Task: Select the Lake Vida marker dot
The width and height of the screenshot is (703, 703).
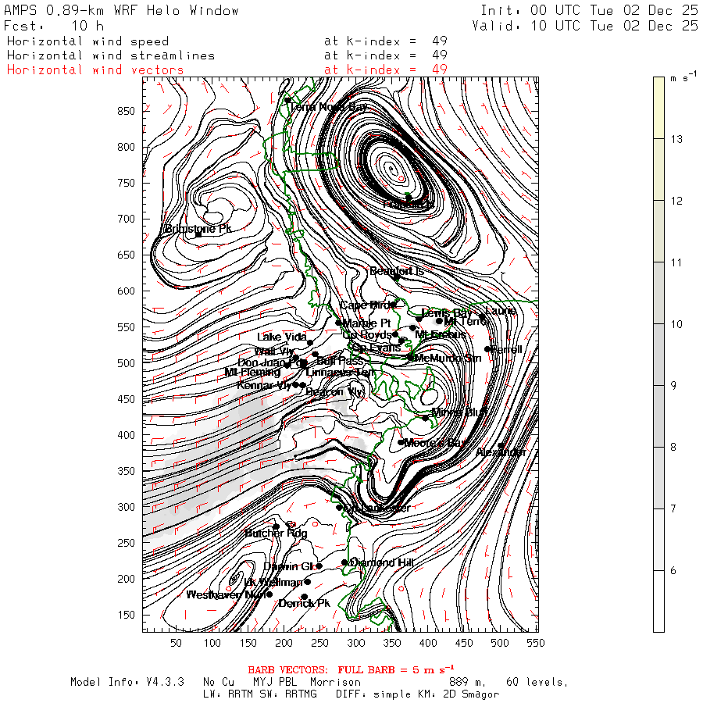Action: [x=310, y=343]
